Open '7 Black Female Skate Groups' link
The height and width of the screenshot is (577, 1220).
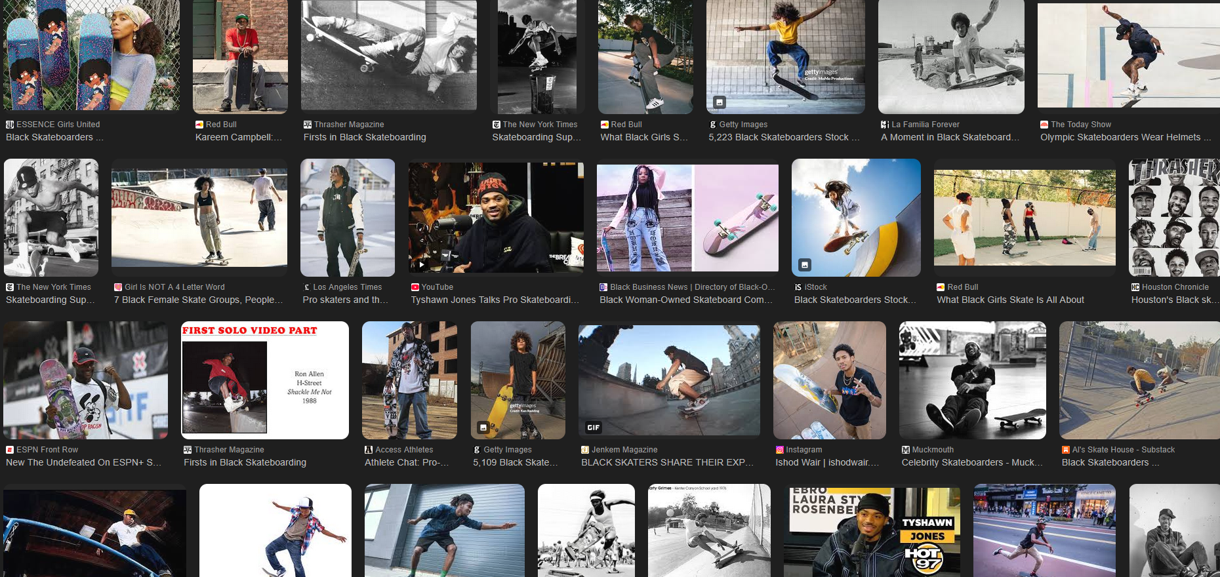tap(198, 300)
